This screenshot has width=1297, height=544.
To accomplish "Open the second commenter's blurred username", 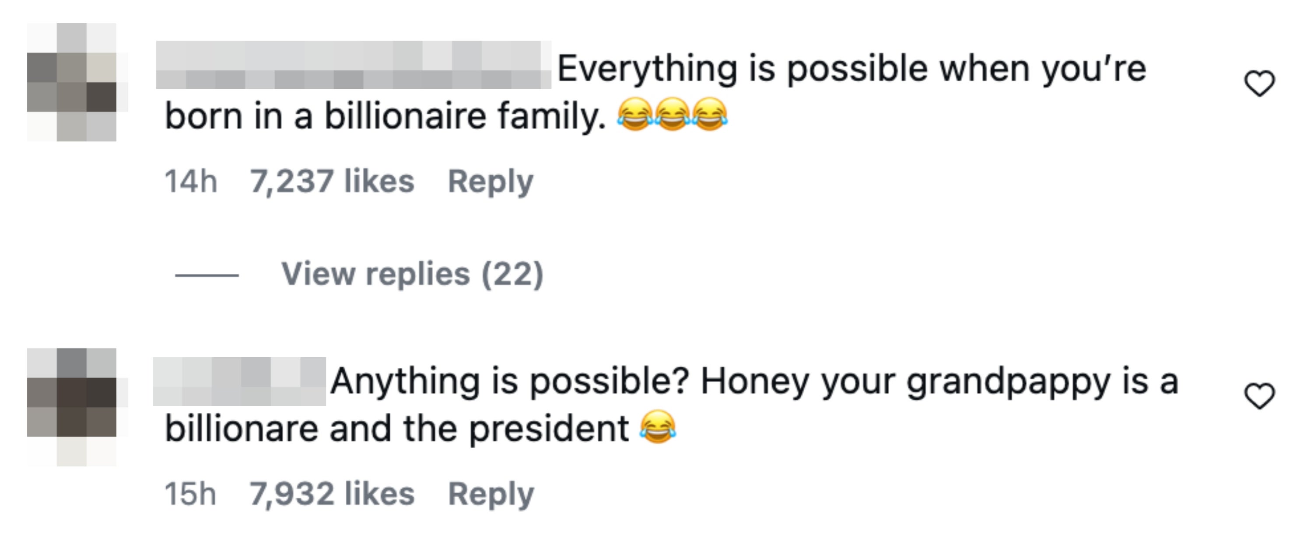I will point(239,381).
